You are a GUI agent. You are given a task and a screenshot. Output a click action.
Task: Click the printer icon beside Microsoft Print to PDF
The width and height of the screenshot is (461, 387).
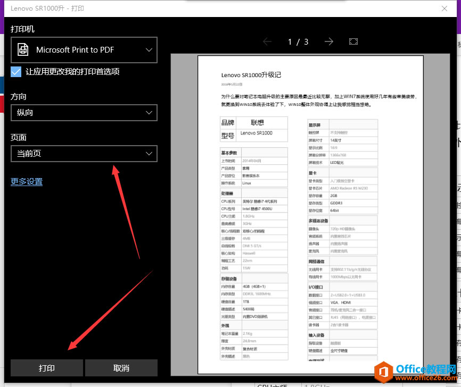[x=22, y=49]
